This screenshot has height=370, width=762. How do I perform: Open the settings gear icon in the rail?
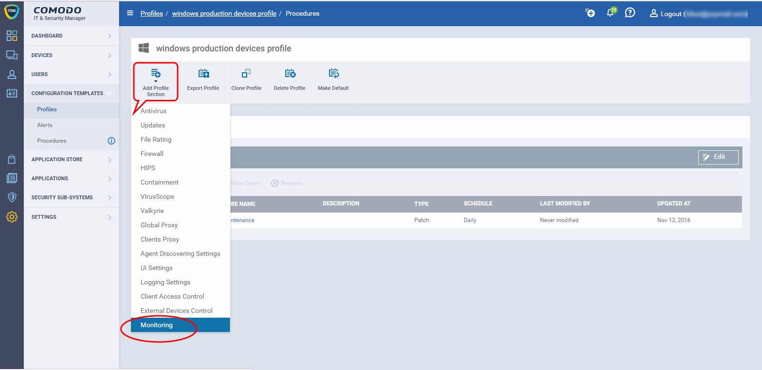click(12, 217)
